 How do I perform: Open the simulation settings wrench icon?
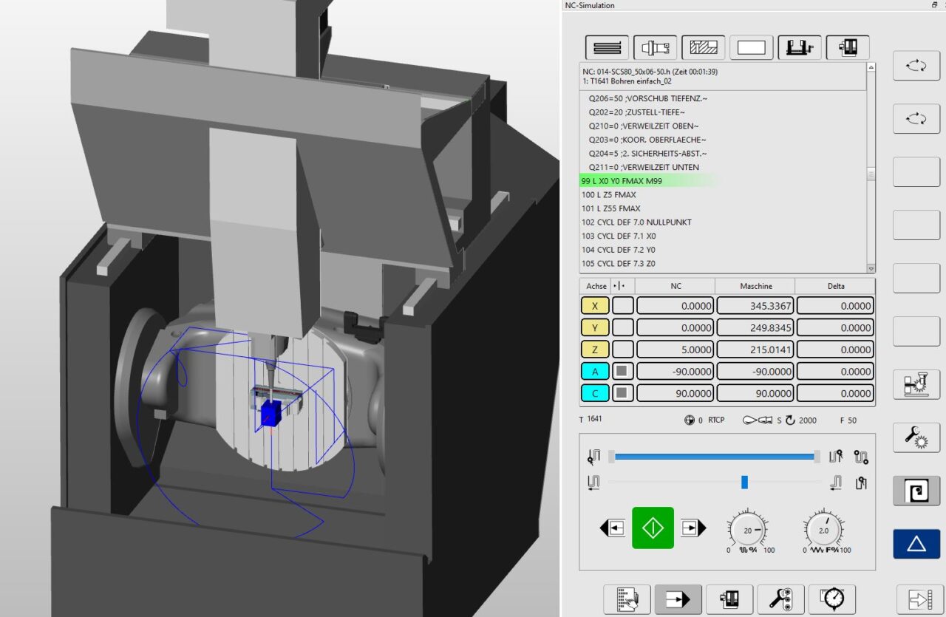916,437
